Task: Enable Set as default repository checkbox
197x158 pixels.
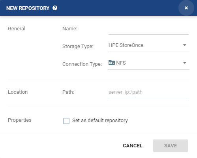Action: (x=66, y=121)
